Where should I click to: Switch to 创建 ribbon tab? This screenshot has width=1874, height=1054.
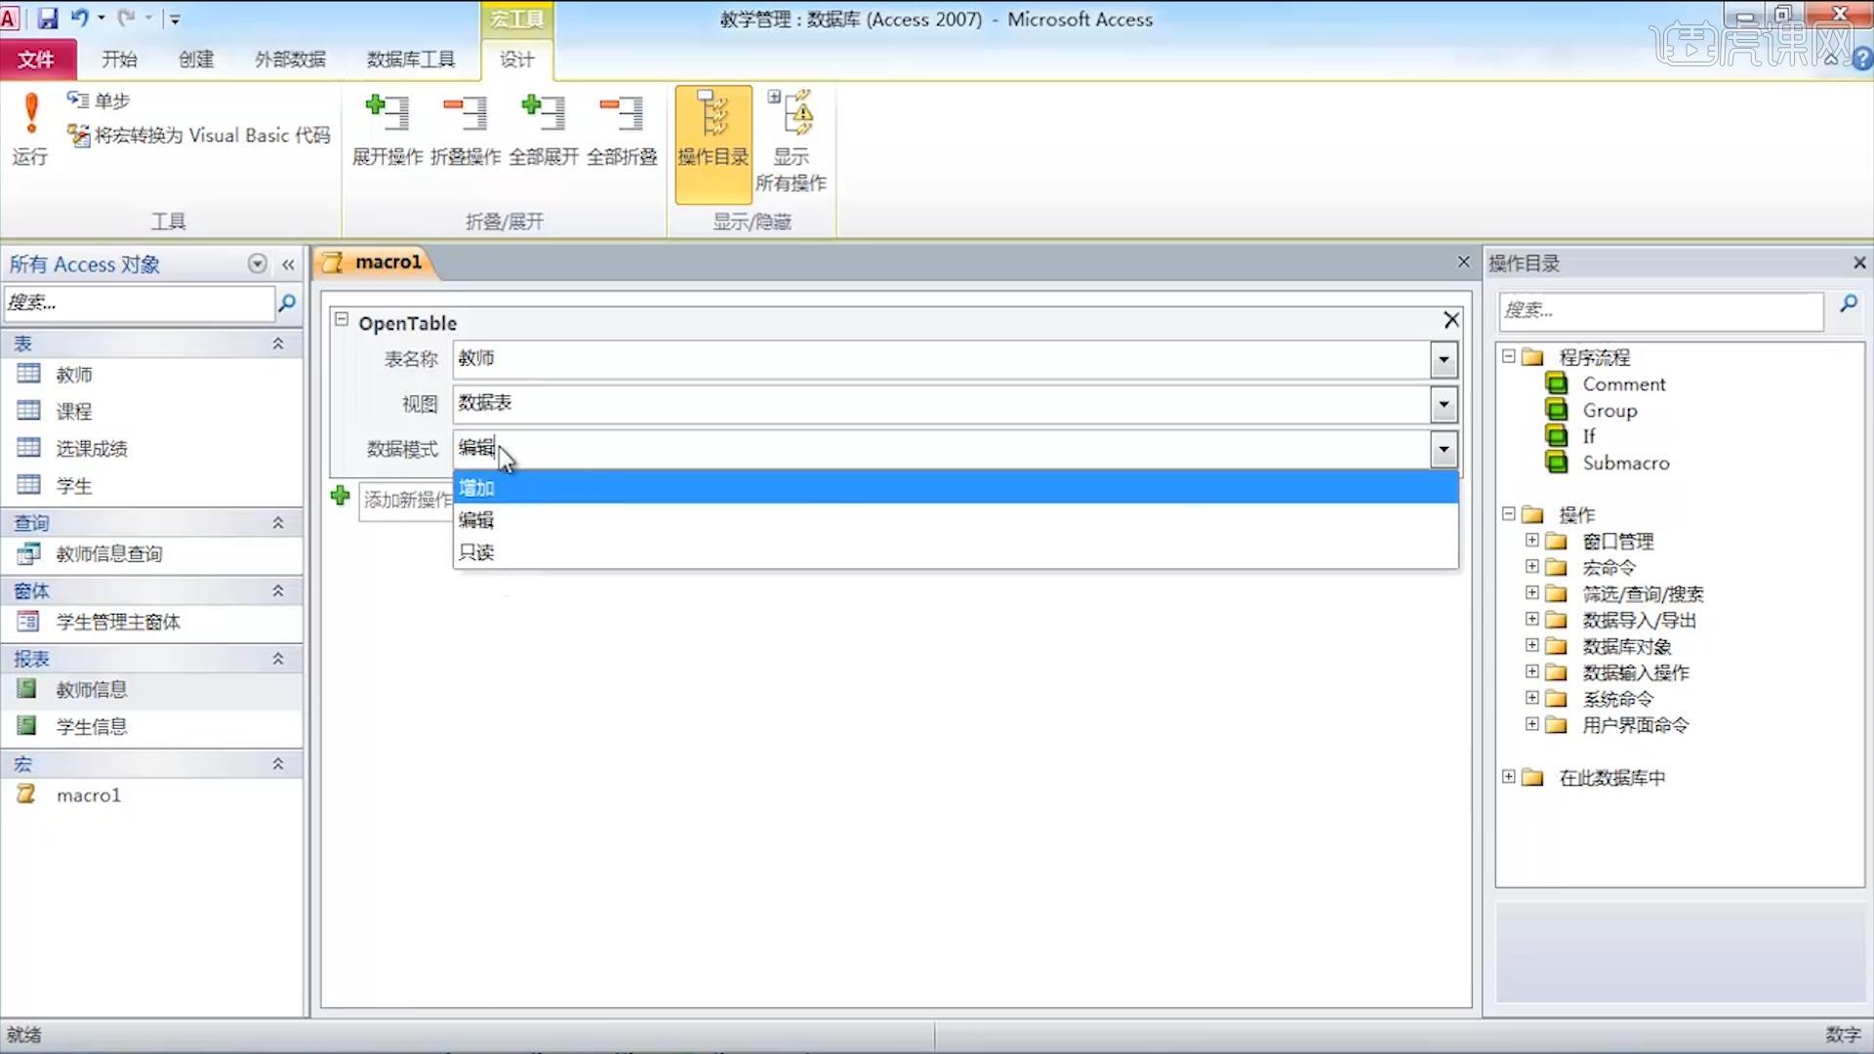point(196,60)
